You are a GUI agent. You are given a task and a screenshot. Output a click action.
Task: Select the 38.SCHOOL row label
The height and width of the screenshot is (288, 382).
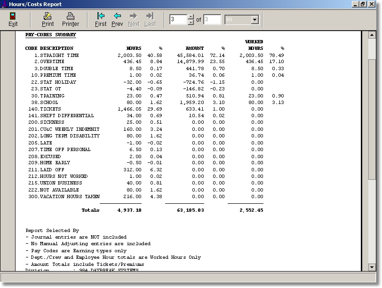[45, 102]
